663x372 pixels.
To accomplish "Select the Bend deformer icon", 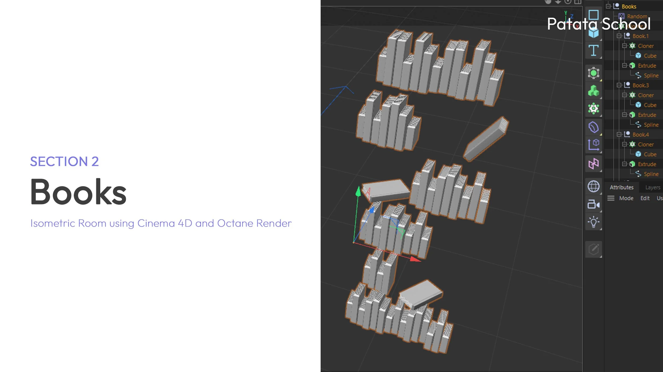I will (x=593, y=127).
